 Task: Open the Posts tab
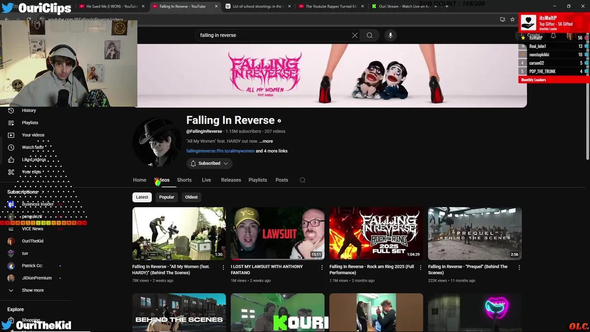click(282, 180)
